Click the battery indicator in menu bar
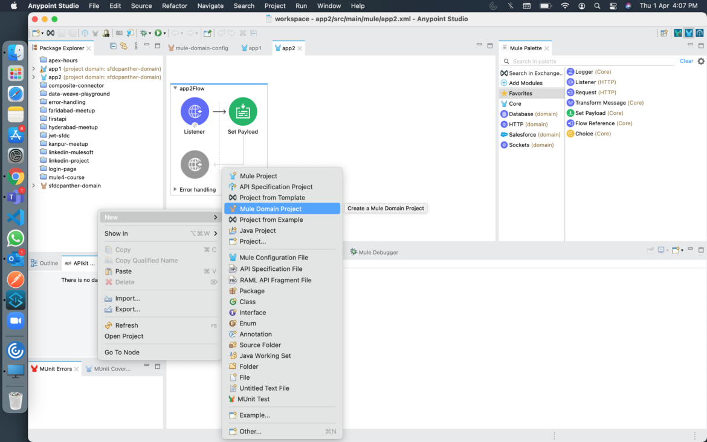The image size is (707, 442). pos(546,5)
